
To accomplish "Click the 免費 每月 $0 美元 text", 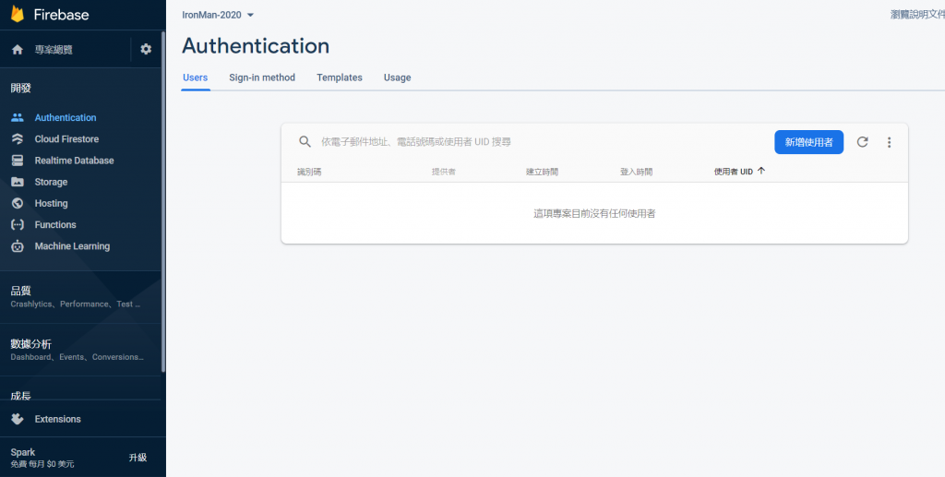I will 42,464.
